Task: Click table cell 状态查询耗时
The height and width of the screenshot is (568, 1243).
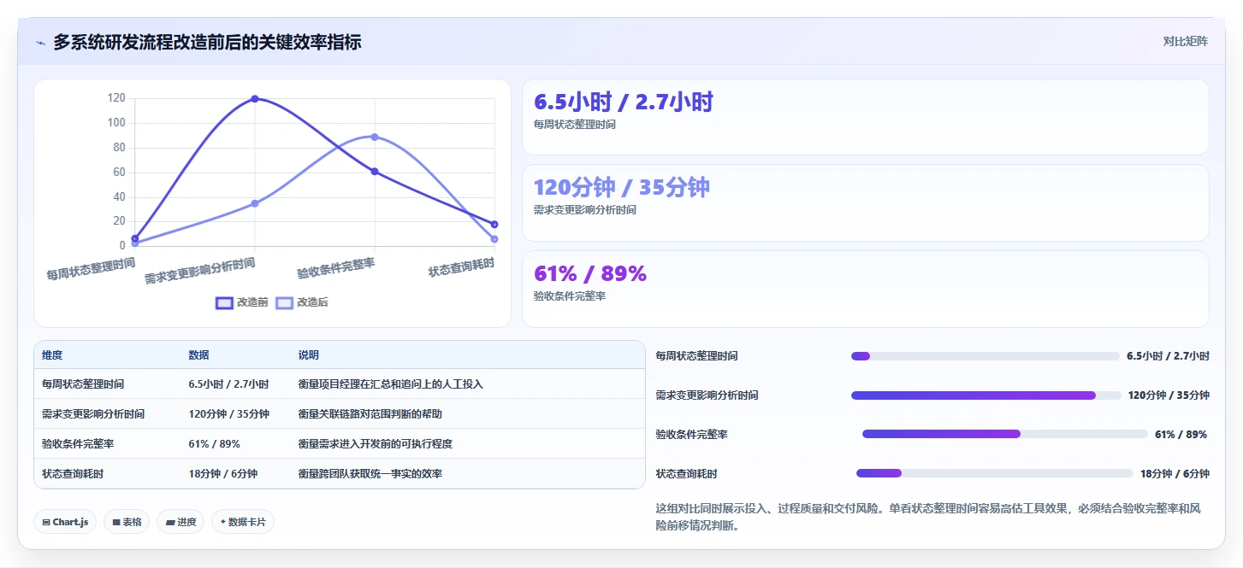Action: coord(73,474)
